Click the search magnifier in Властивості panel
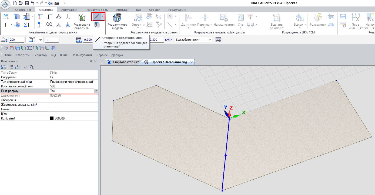375x195 pixels. (x=32, y=67)
